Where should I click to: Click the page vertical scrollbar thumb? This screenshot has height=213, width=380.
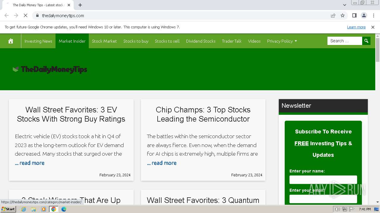tap(378, 50)
